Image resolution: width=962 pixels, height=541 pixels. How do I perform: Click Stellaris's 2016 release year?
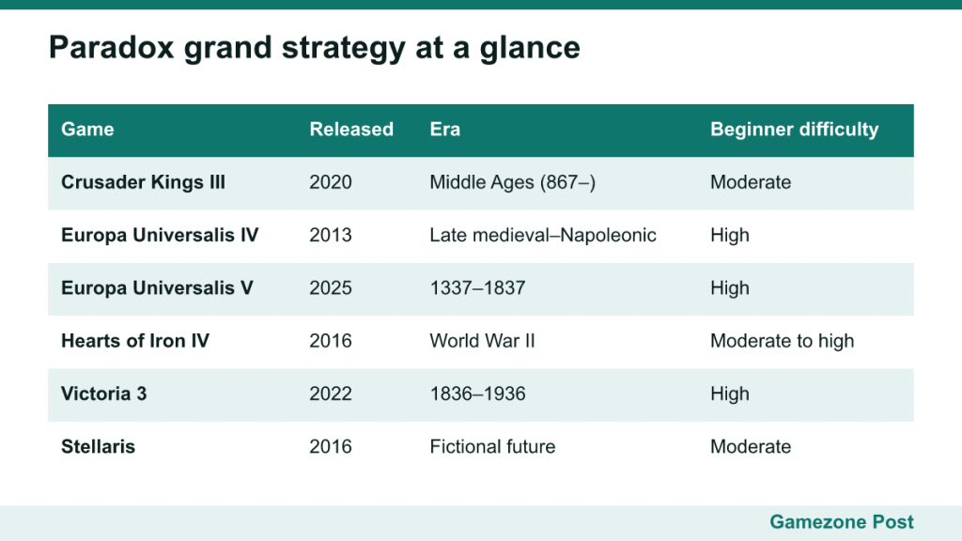pos(331,446)
